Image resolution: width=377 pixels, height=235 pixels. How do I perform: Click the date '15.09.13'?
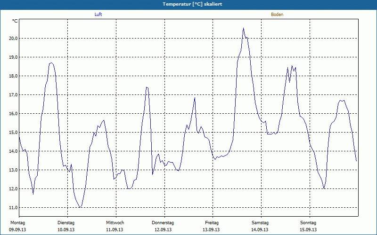coord(308,230)
